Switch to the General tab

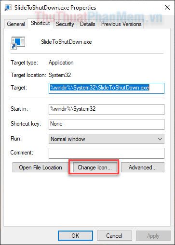[16, 24]
